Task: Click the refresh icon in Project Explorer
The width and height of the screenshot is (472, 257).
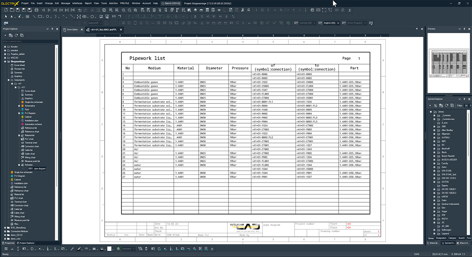Action: pyautogui.click(x=16, y=35)
